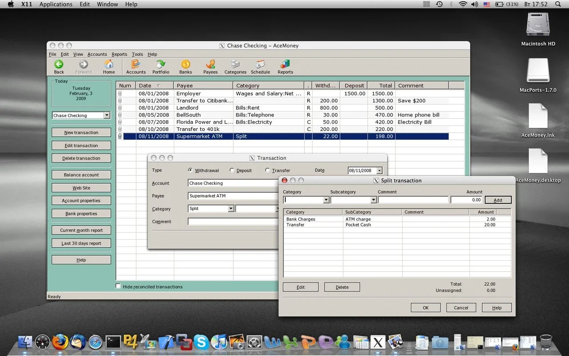Select the Florida Power transaction row

click(x=283, y=122)
